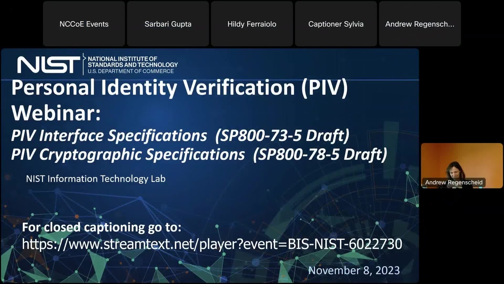Screen dimensions: 504x284
Task: Click 'National Institute of Standards and Technology' text
Action: pyautogui.click(x=133, y=62)
